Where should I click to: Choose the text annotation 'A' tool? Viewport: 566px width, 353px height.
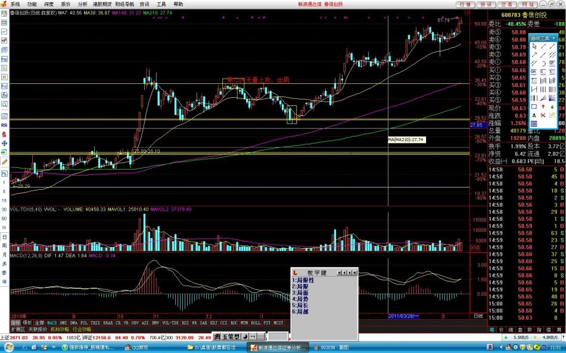534,115
